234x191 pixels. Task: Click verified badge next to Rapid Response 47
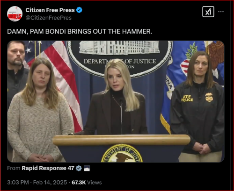tap(79, 168)
